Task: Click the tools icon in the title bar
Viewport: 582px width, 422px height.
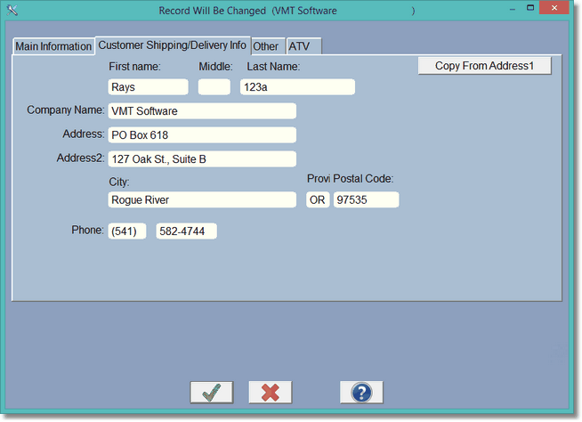Action: 12,10
